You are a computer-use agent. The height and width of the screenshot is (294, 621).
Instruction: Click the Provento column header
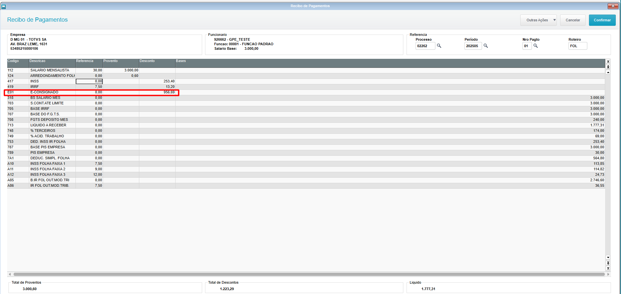click(x=121, y=63)
